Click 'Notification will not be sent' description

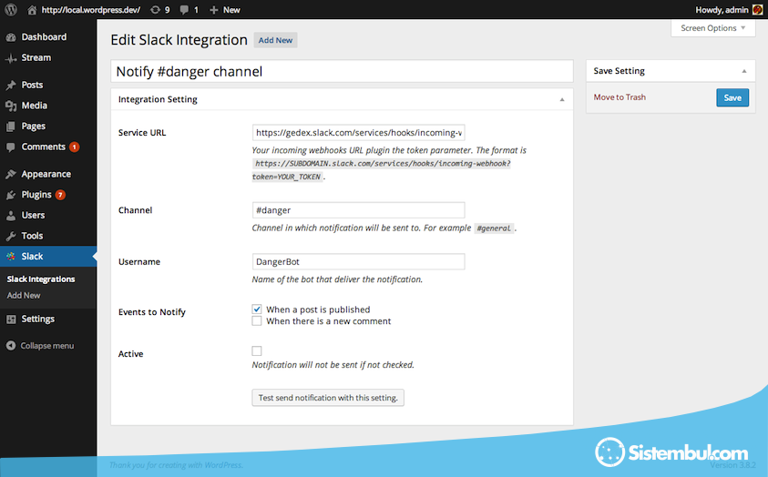[333, 365]
